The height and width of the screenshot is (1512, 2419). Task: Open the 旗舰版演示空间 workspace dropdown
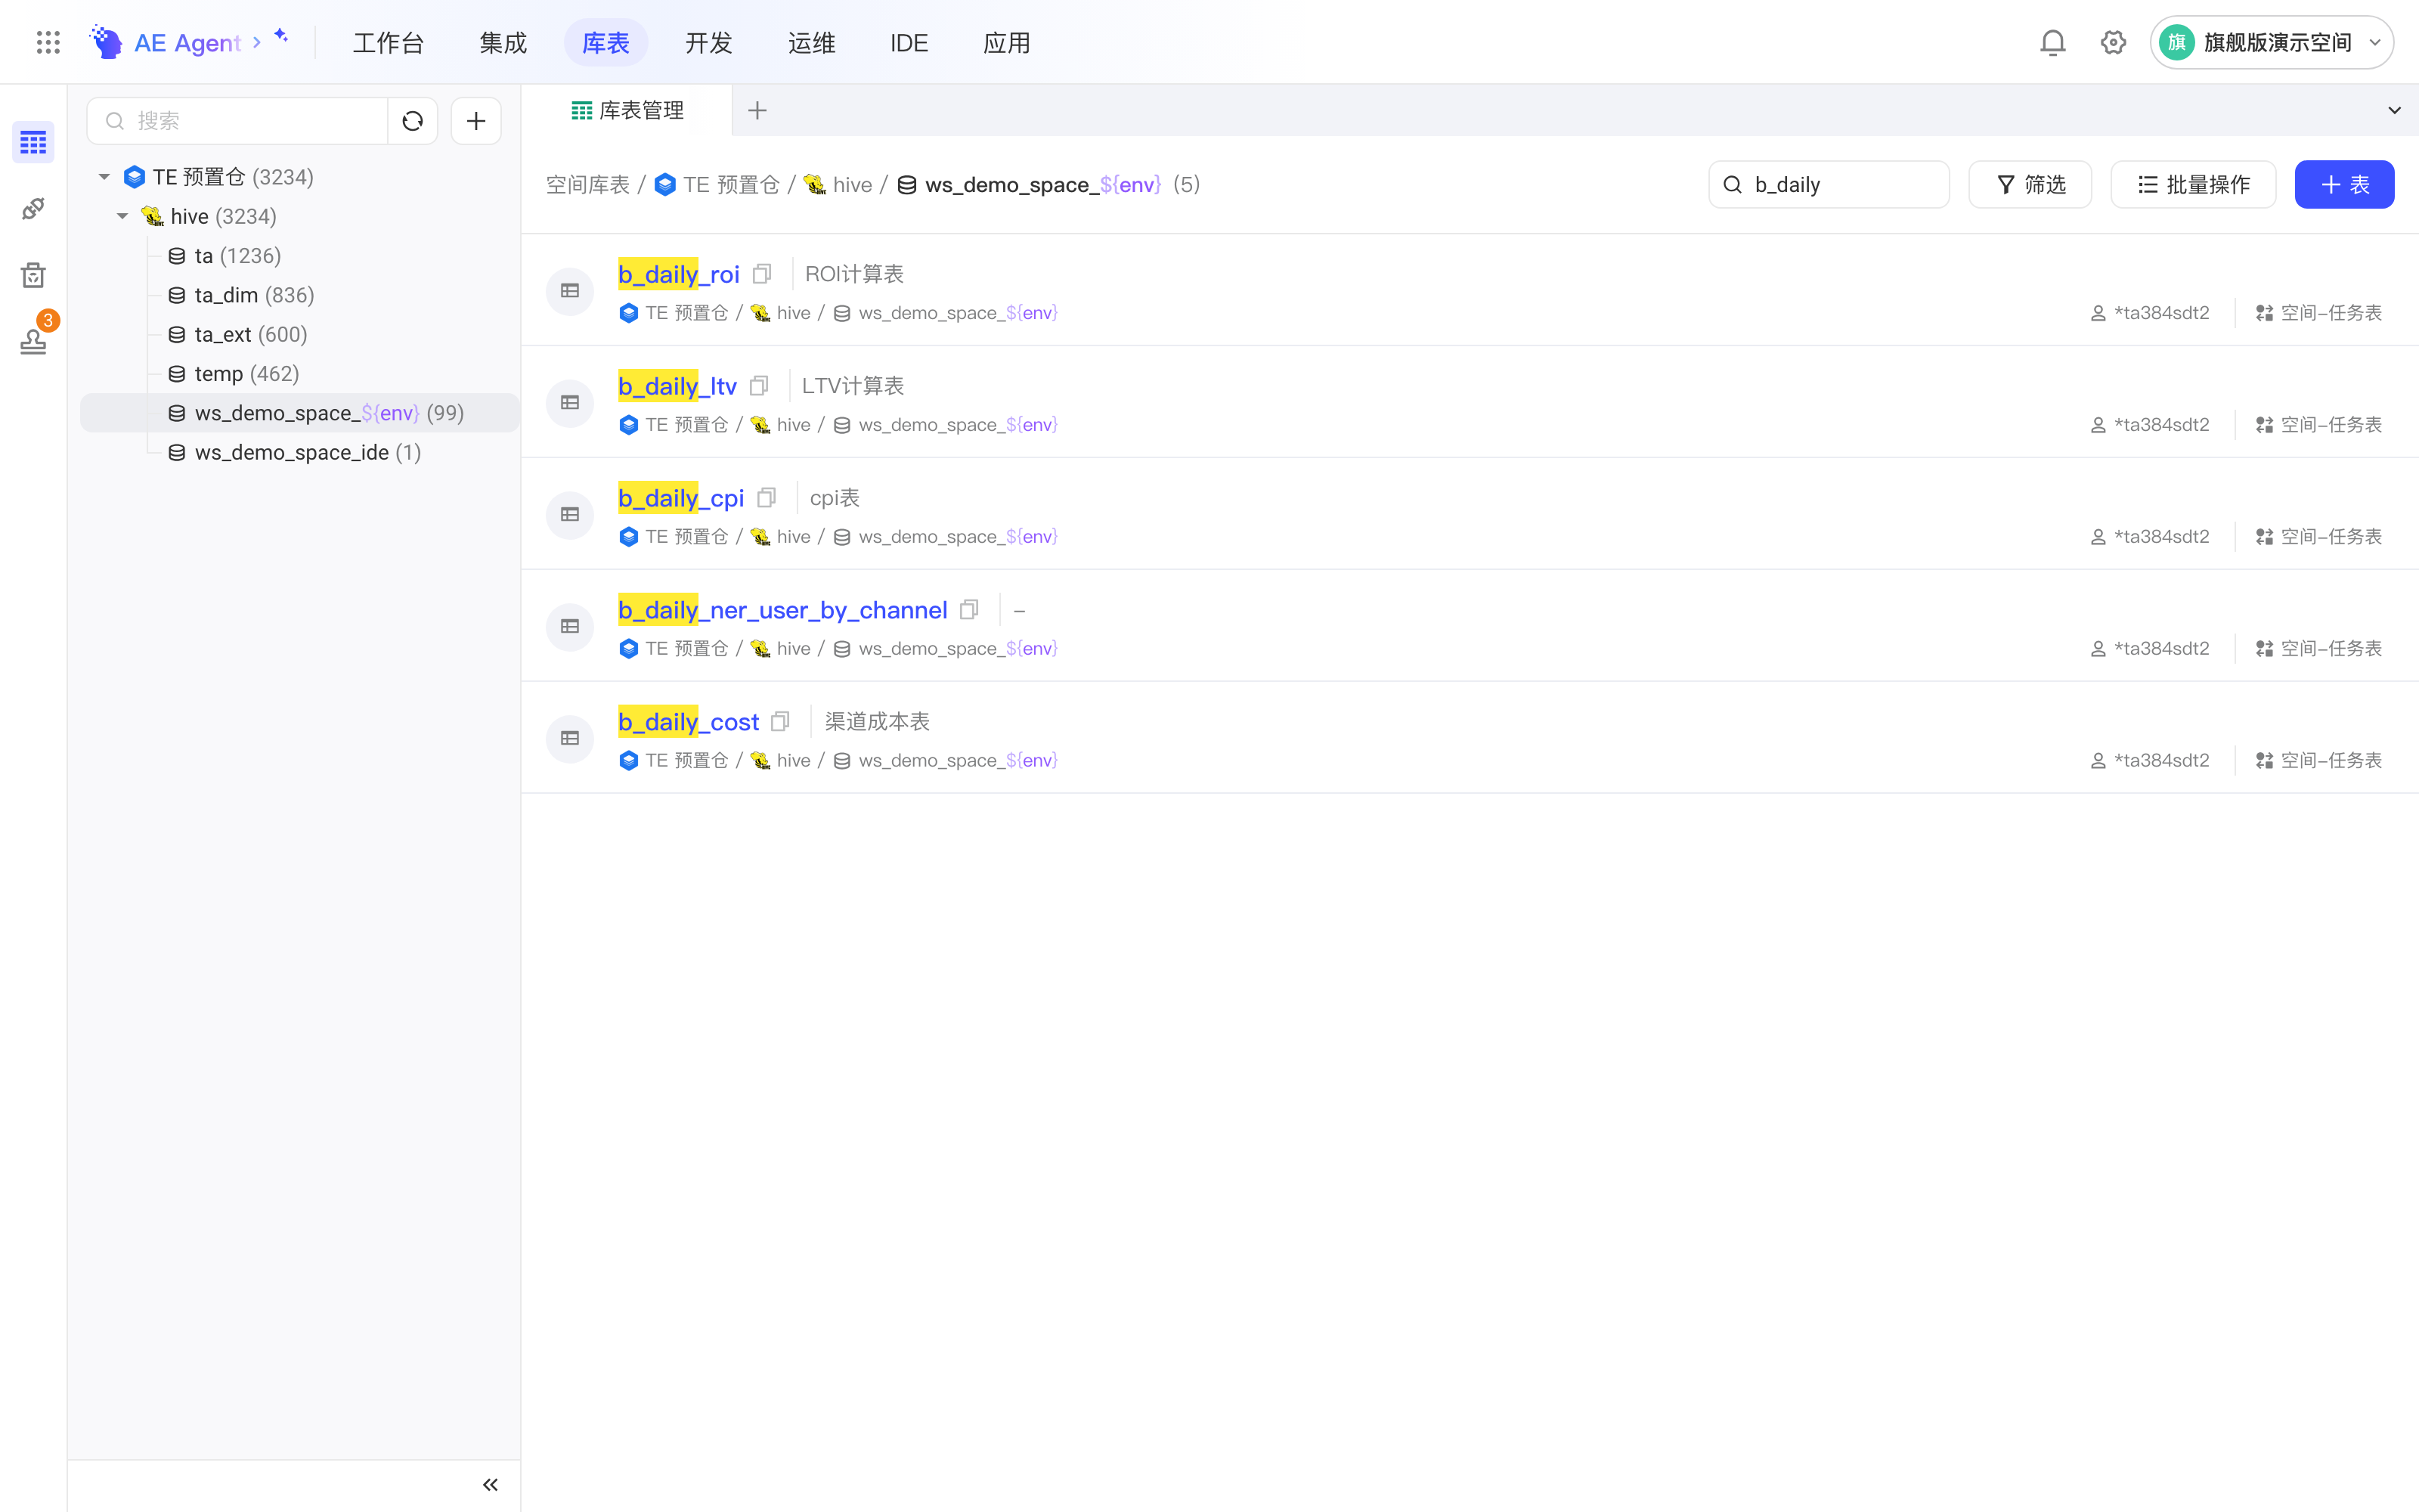pyautogui.click(x=2271, y=42)
